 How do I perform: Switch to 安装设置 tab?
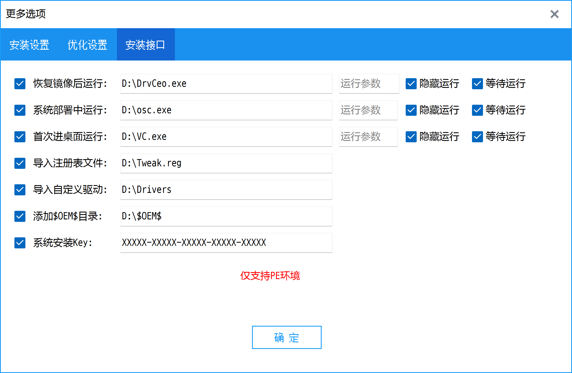click(29, 45)
